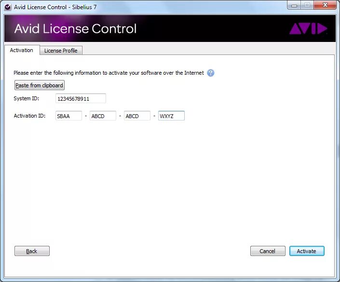This screenshot has height=282, width=340.
Task: Click the third Activation ID field
Action: (x=137, y=116)
